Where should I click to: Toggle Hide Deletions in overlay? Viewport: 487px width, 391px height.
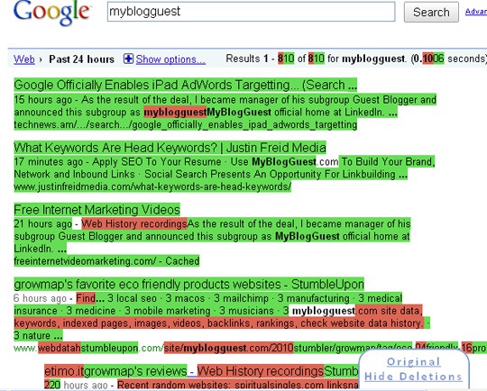tap(413, 377)
